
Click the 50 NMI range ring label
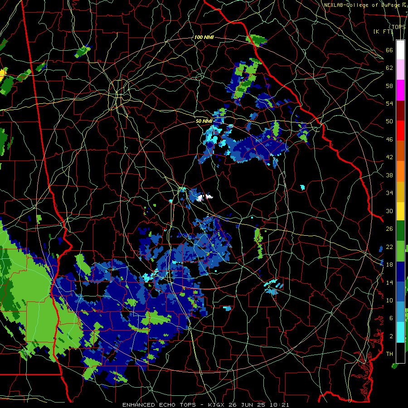coord(204,121)
